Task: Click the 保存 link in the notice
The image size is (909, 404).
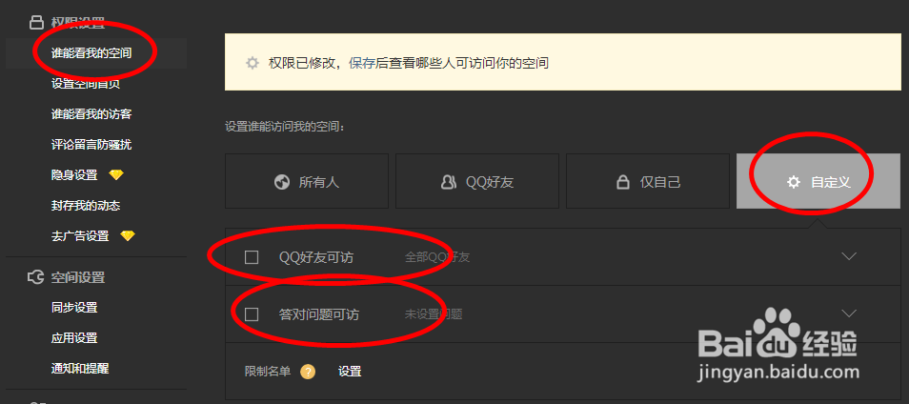Action: tap(362, 63)
